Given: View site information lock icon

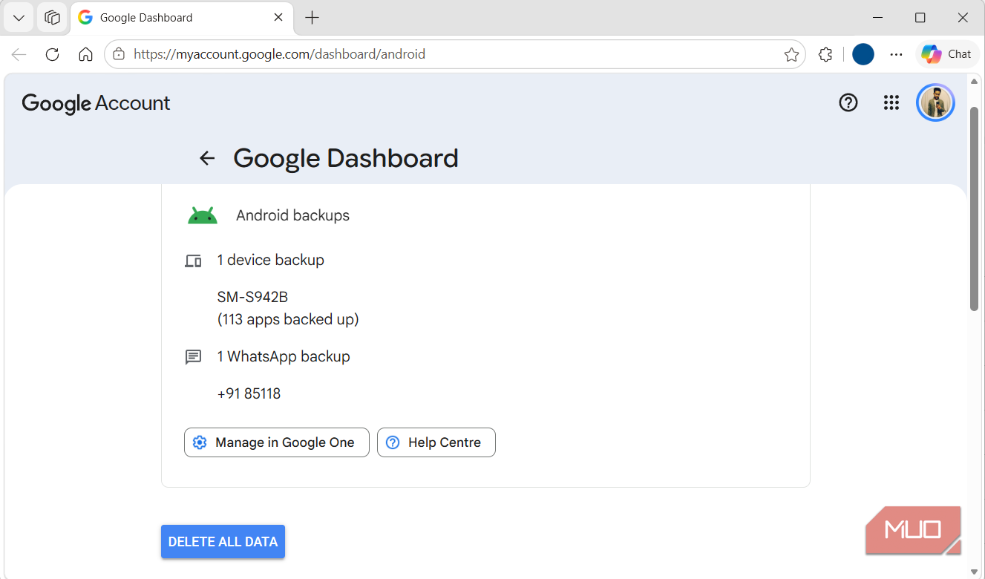Looking at the screenshot, I should pyautogui.click(x=118, y=54).
